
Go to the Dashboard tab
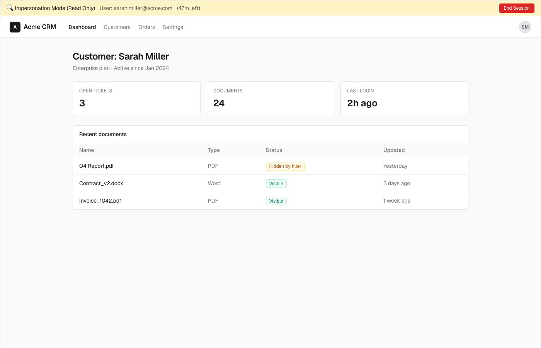point(82,27)
